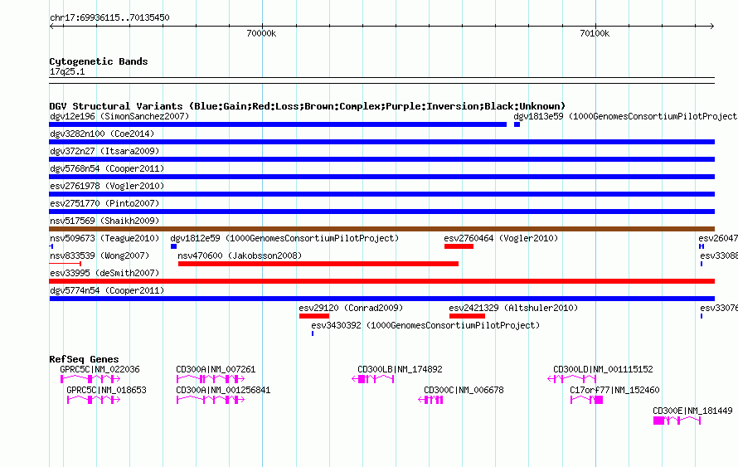The height and width of the screenshot is (467, 738).
Task: Select the esv2421329 Altshuler2010 red bar
Action: point(467,316)
